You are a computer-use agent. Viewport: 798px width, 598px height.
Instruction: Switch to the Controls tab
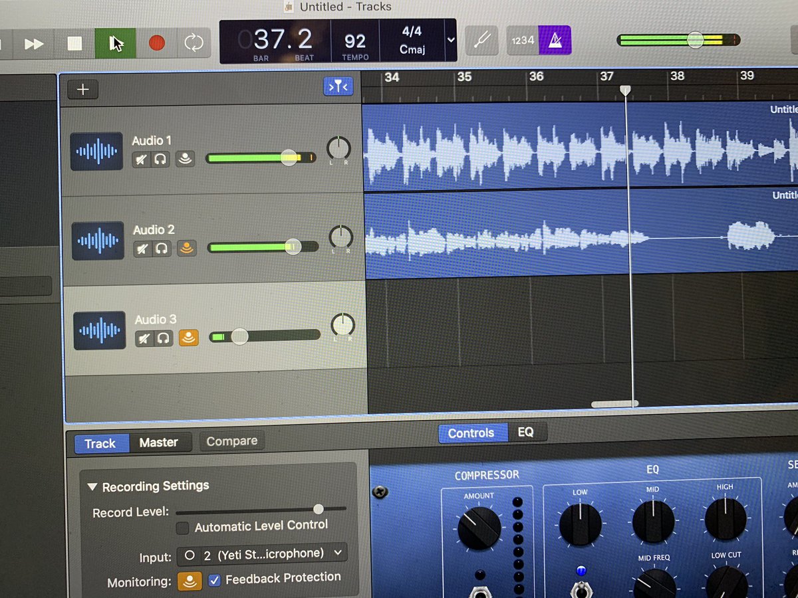(471, 433)
